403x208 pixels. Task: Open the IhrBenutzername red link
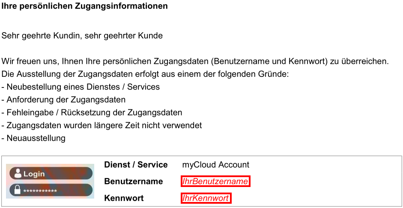pos(215,181)
